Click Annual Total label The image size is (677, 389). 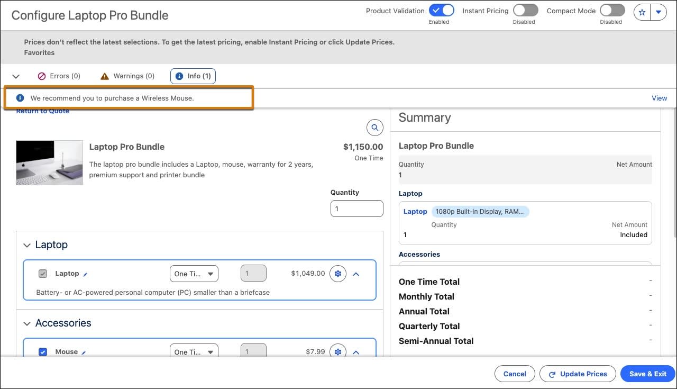click(x=424, y=311)
